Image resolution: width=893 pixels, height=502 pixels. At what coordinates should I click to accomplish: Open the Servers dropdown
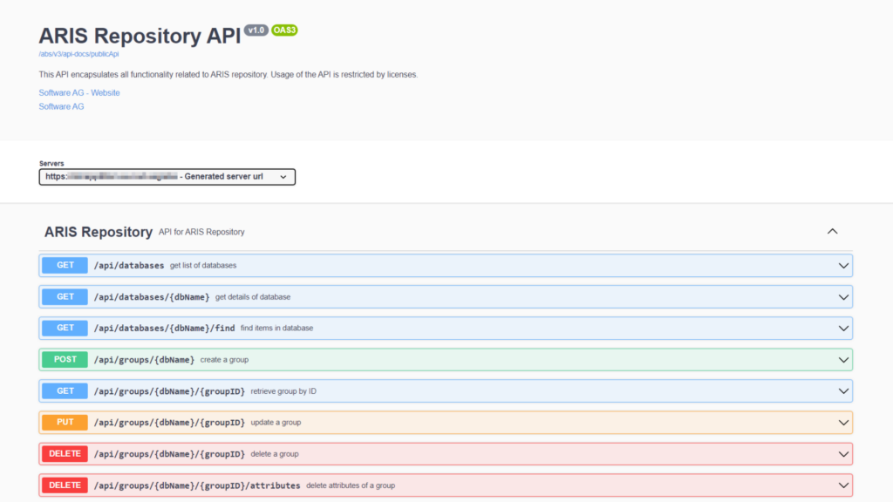[167, 177]
